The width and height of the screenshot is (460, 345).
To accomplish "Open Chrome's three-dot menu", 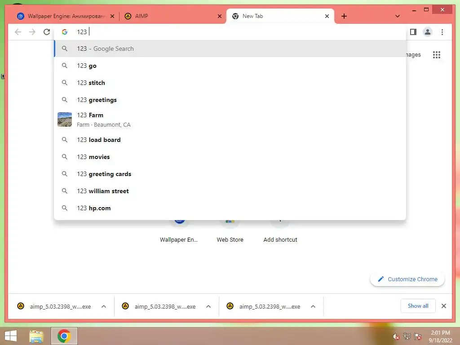I will [x=442, y=32].
